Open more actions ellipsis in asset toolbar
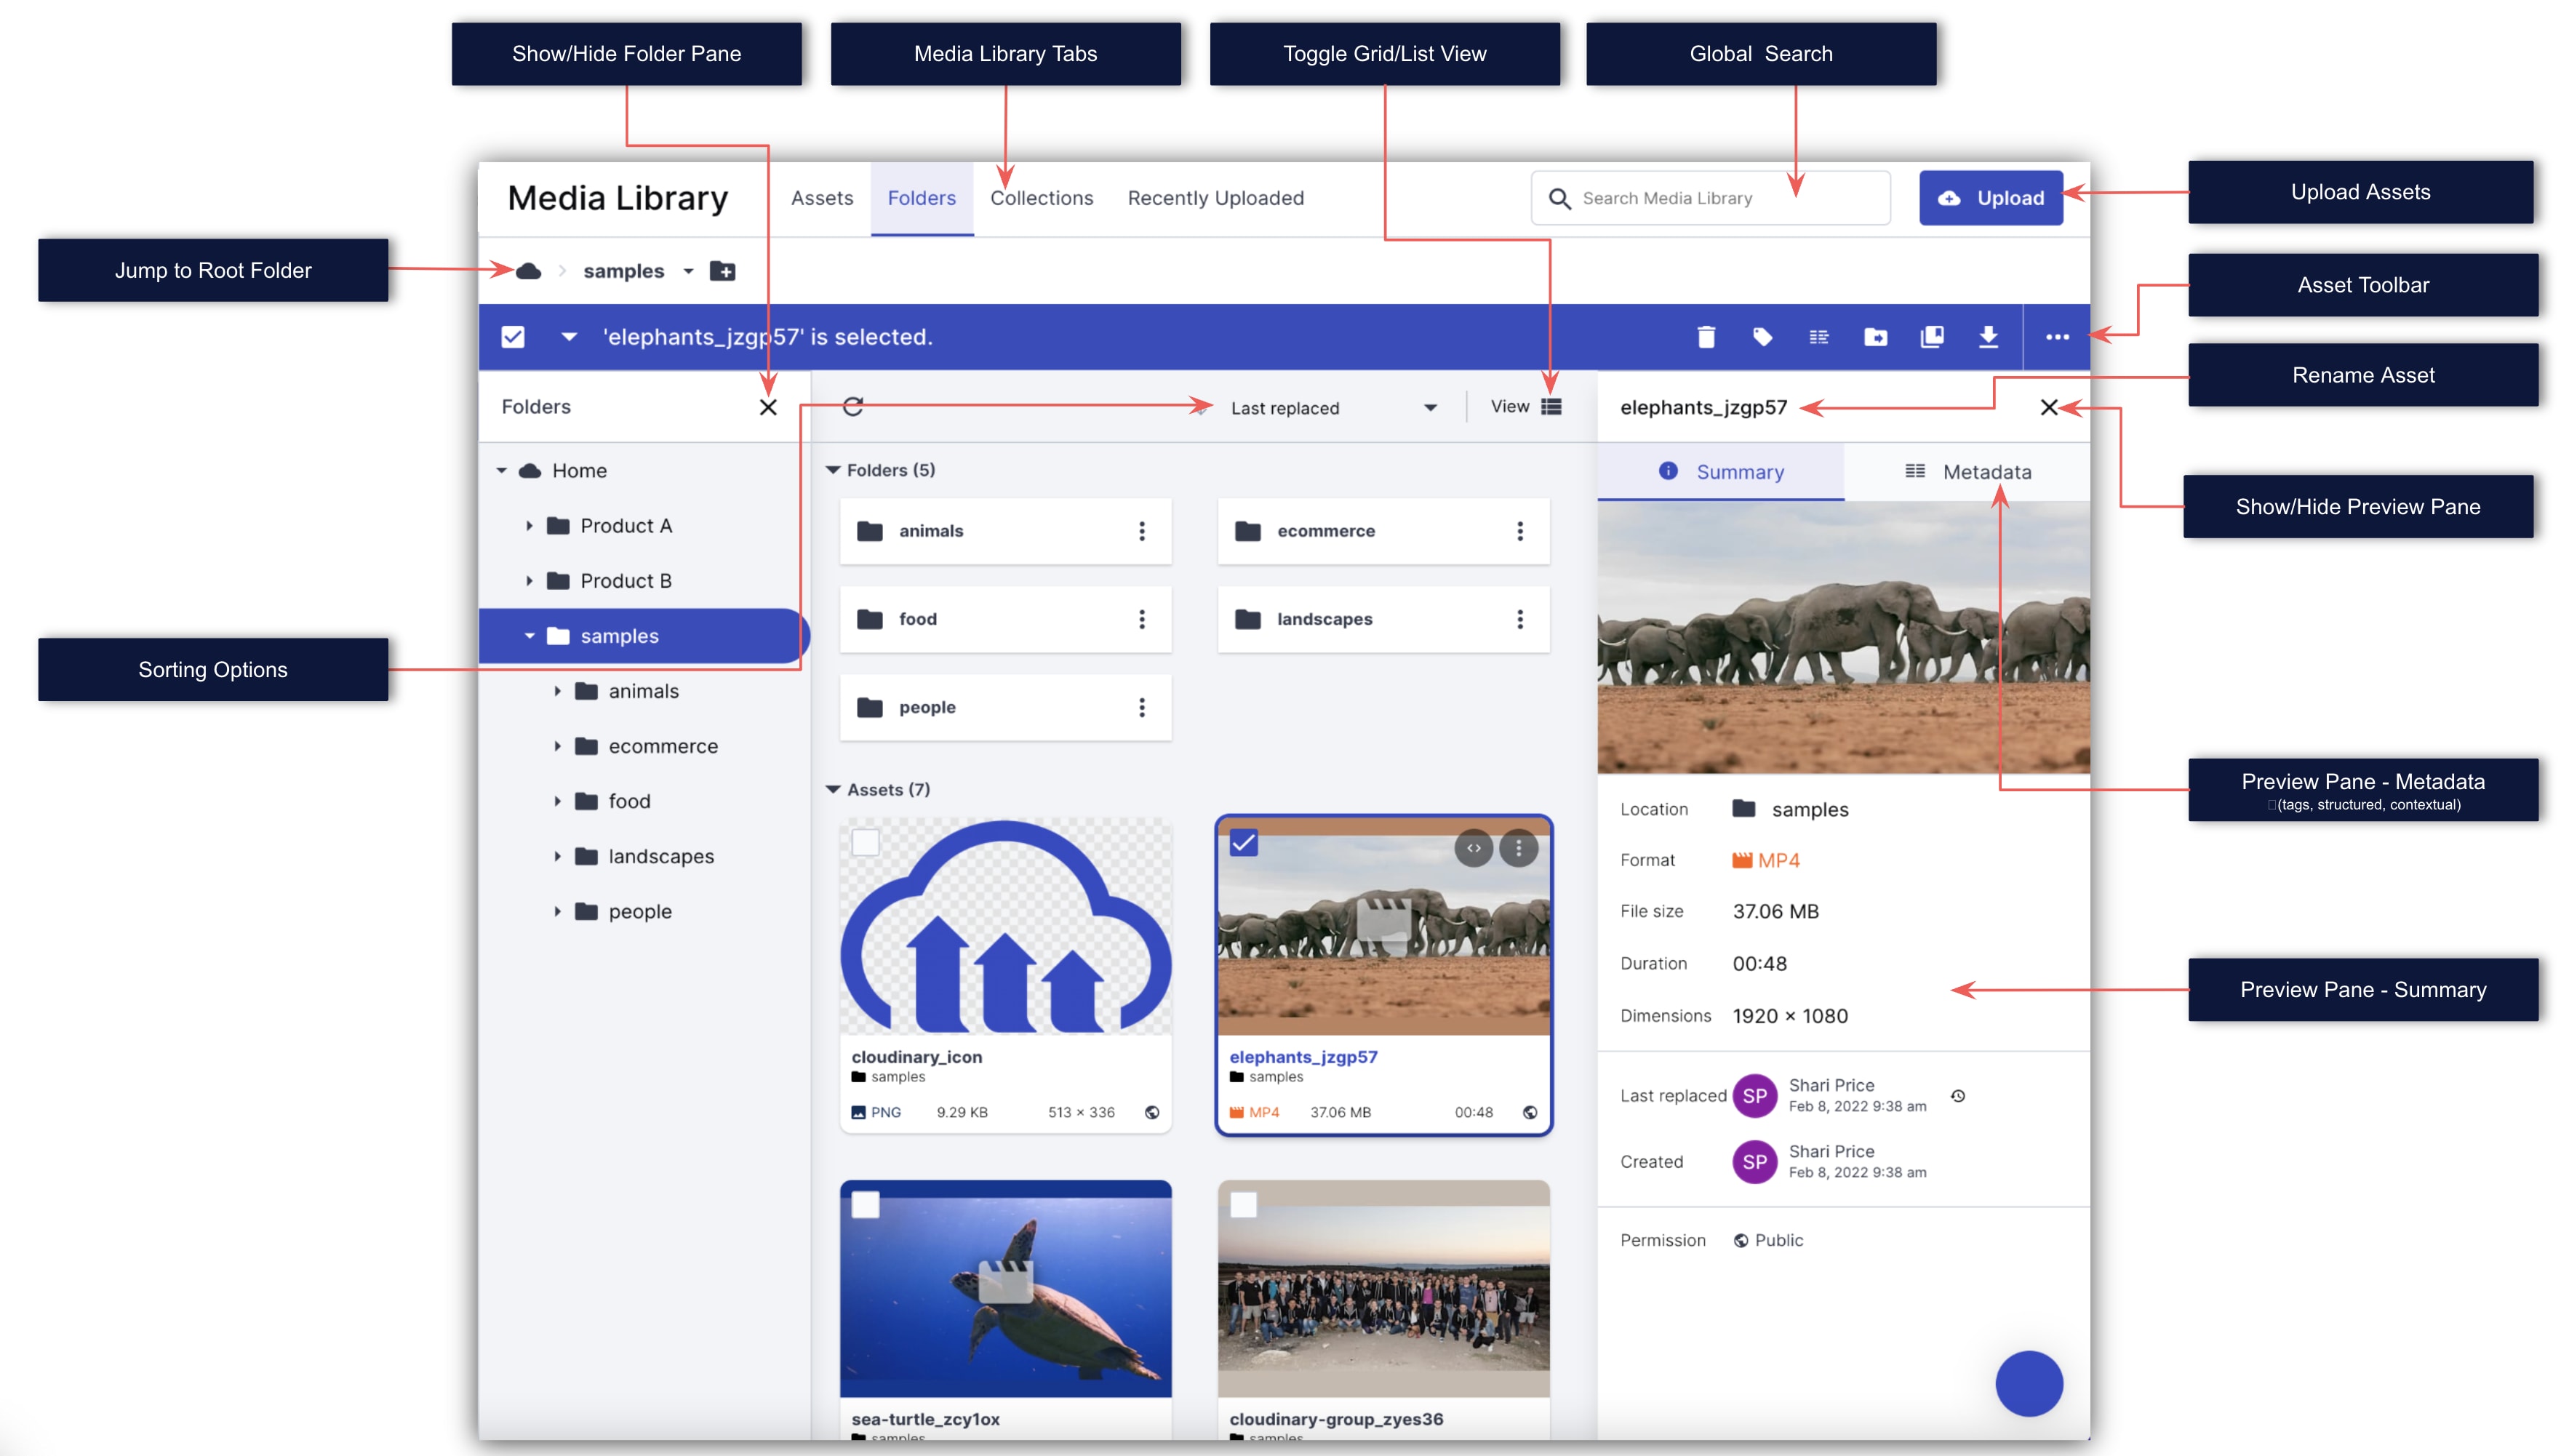This screenshot has width=2569, height=1456. tap(2057, 337)
